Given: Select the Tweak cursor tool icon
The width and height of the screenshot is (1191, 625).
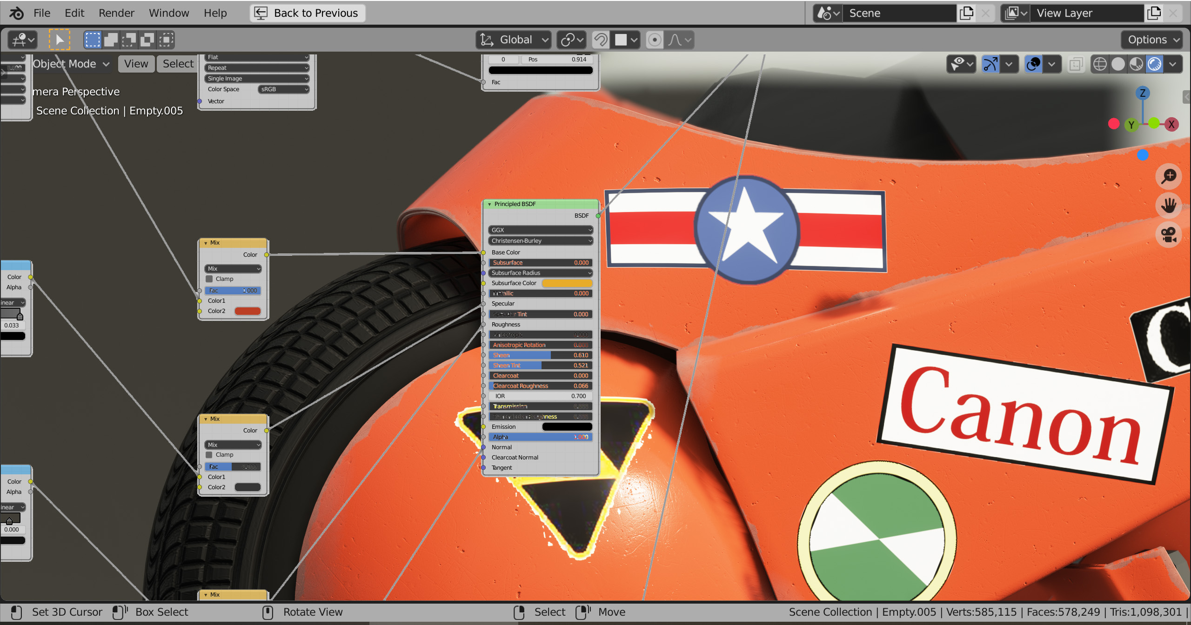Looking at the screenshot, I should pos(60,40).
